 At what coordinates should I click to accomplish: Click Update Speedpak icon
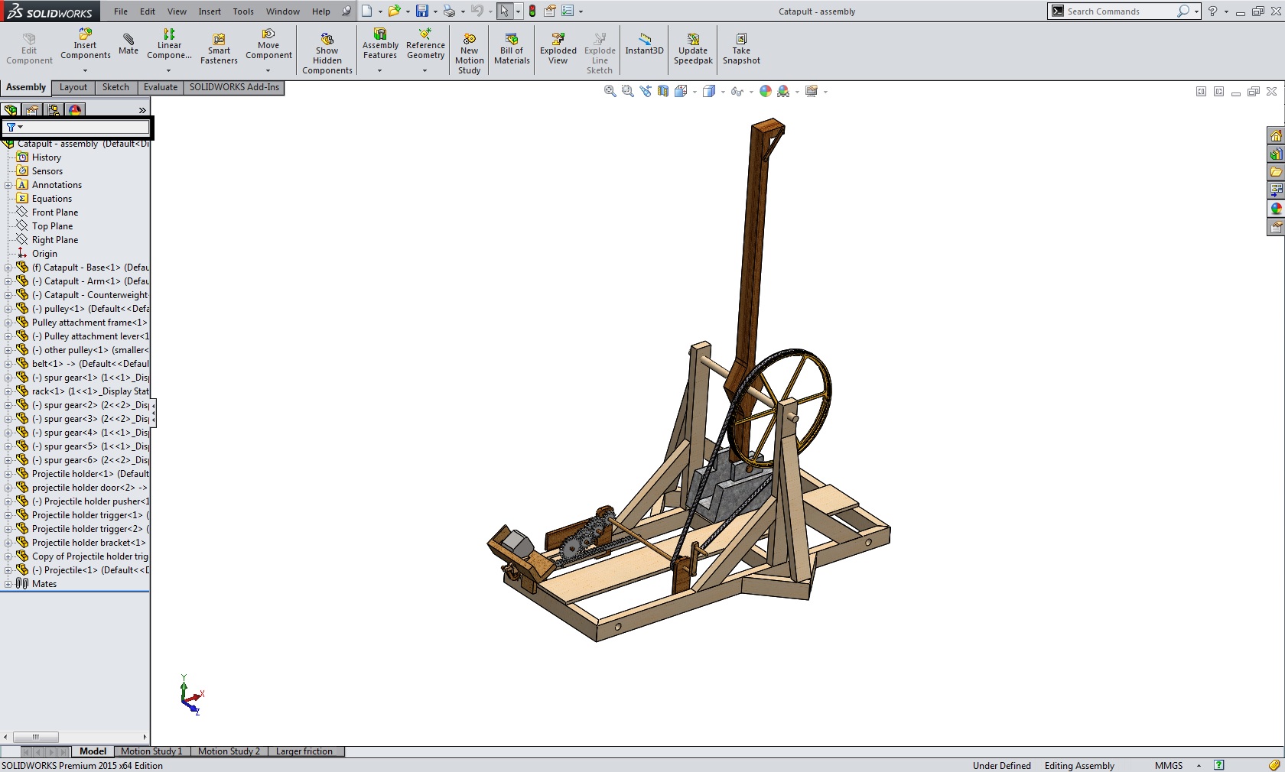(x=693, y=49)
